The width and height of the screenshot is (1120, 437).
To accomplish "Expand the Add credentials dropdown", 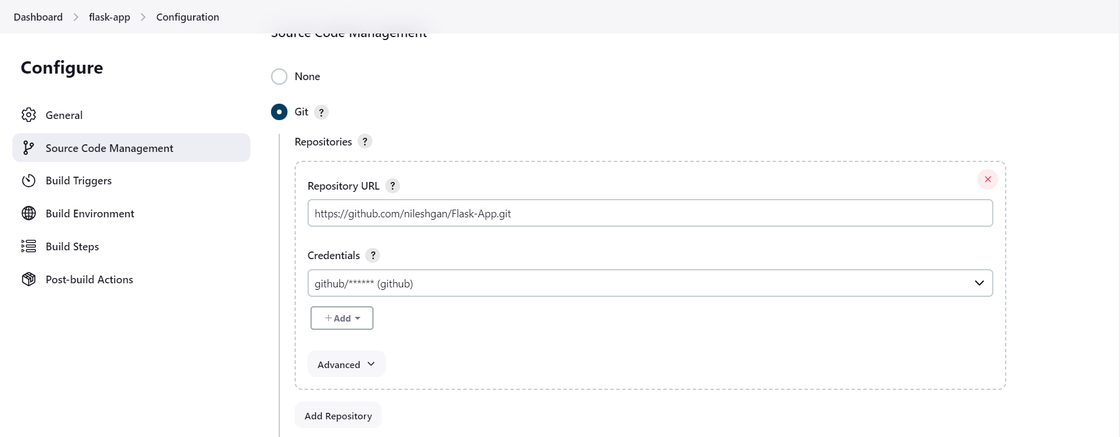I will click(342, 318).
